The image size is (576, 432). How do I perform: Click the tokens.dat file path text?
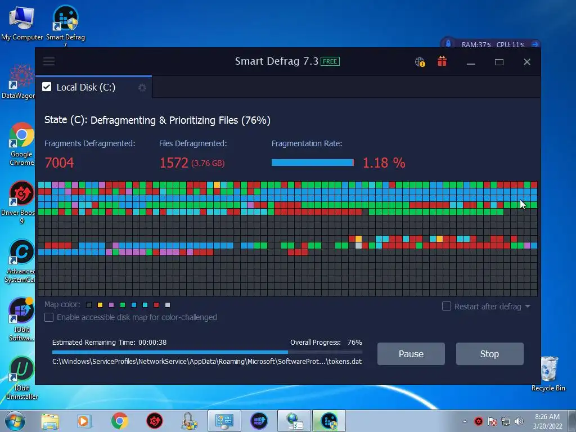point(207,362)
